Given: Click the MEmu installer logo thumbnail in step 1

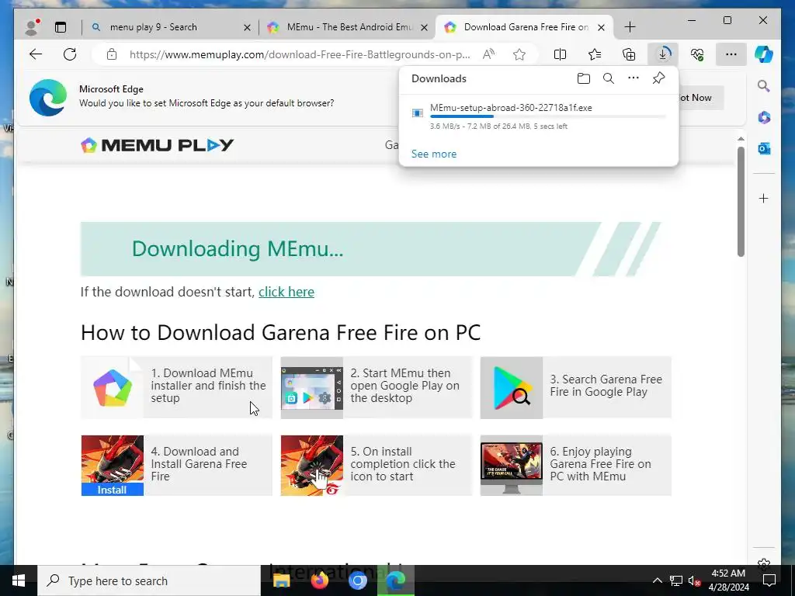Looking at the screenshot, I should 113,388.
